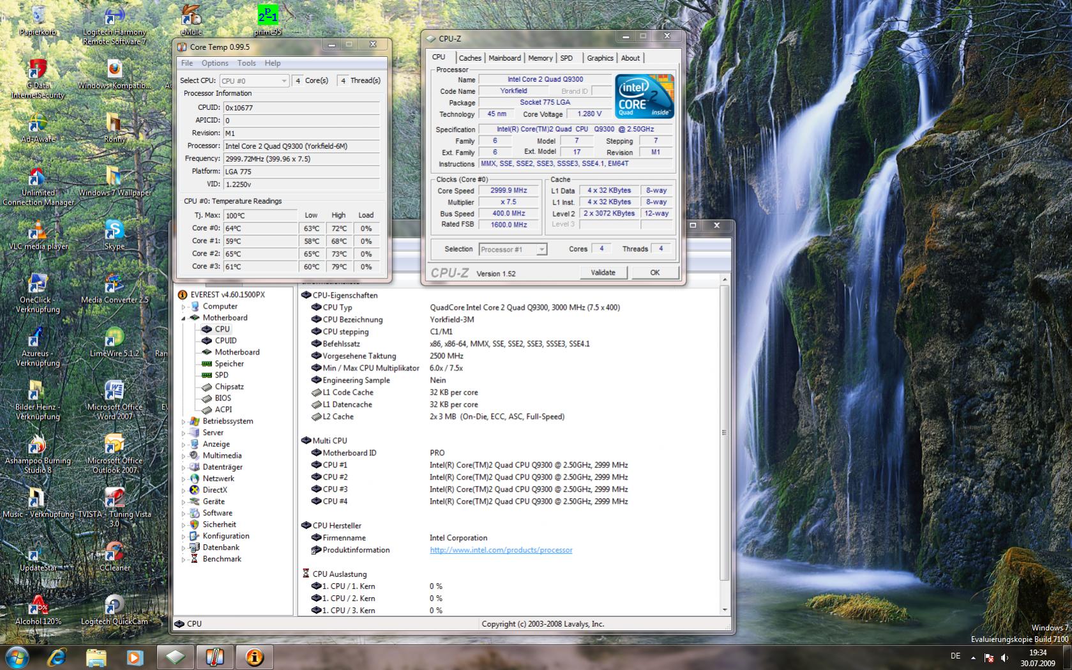Select Speicher in the EVEREST tree

point(229,364)
